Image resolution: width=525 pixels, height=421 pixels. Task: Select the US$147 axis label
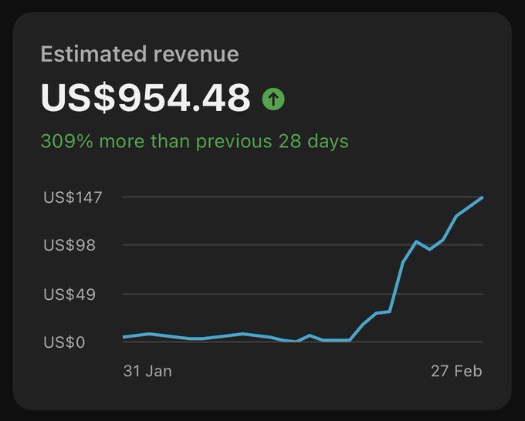[73, 197]
